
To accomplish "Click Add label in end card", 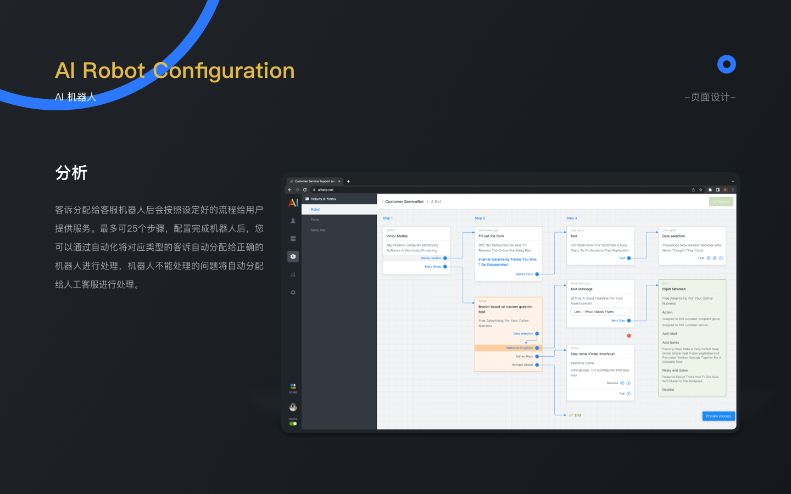I will [670, 334].
